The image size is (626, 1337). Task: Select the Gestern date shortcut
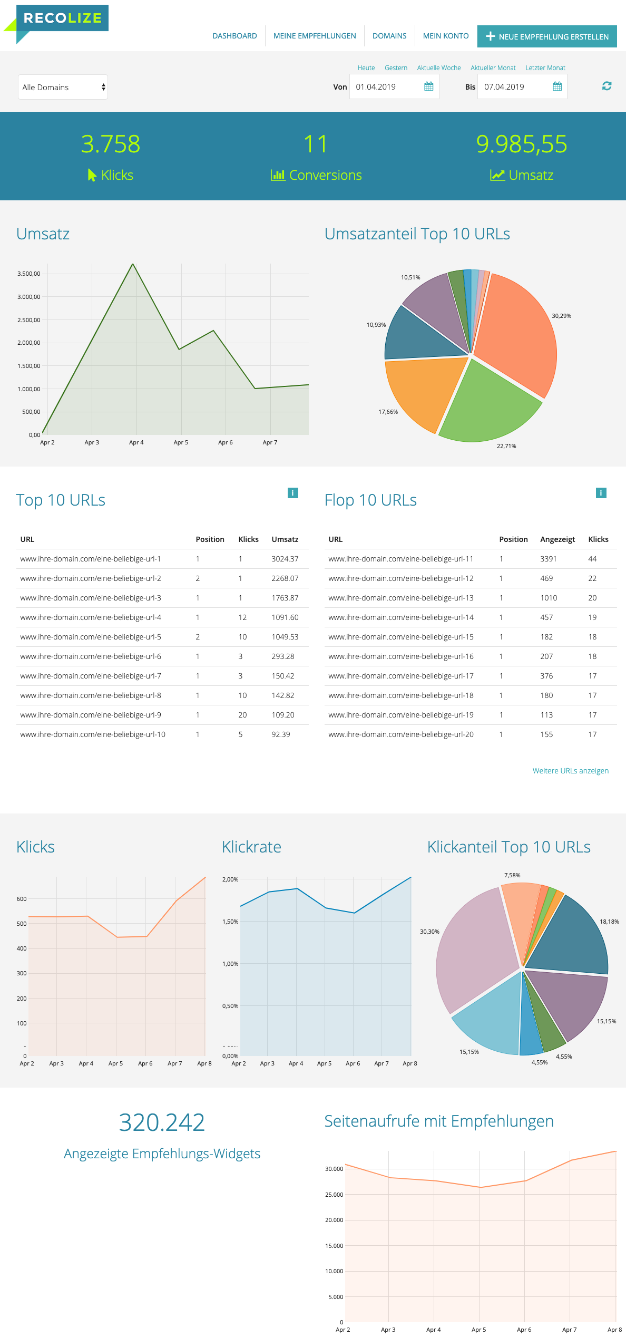tap(396, 68)
